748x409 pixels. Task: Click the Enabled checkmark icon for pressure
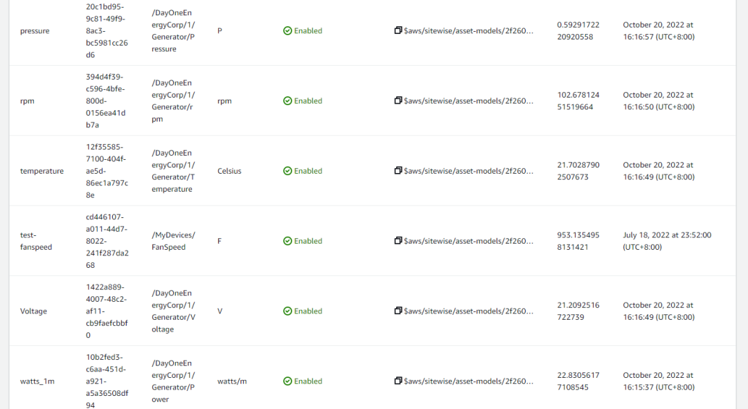[x=287, y=31]
